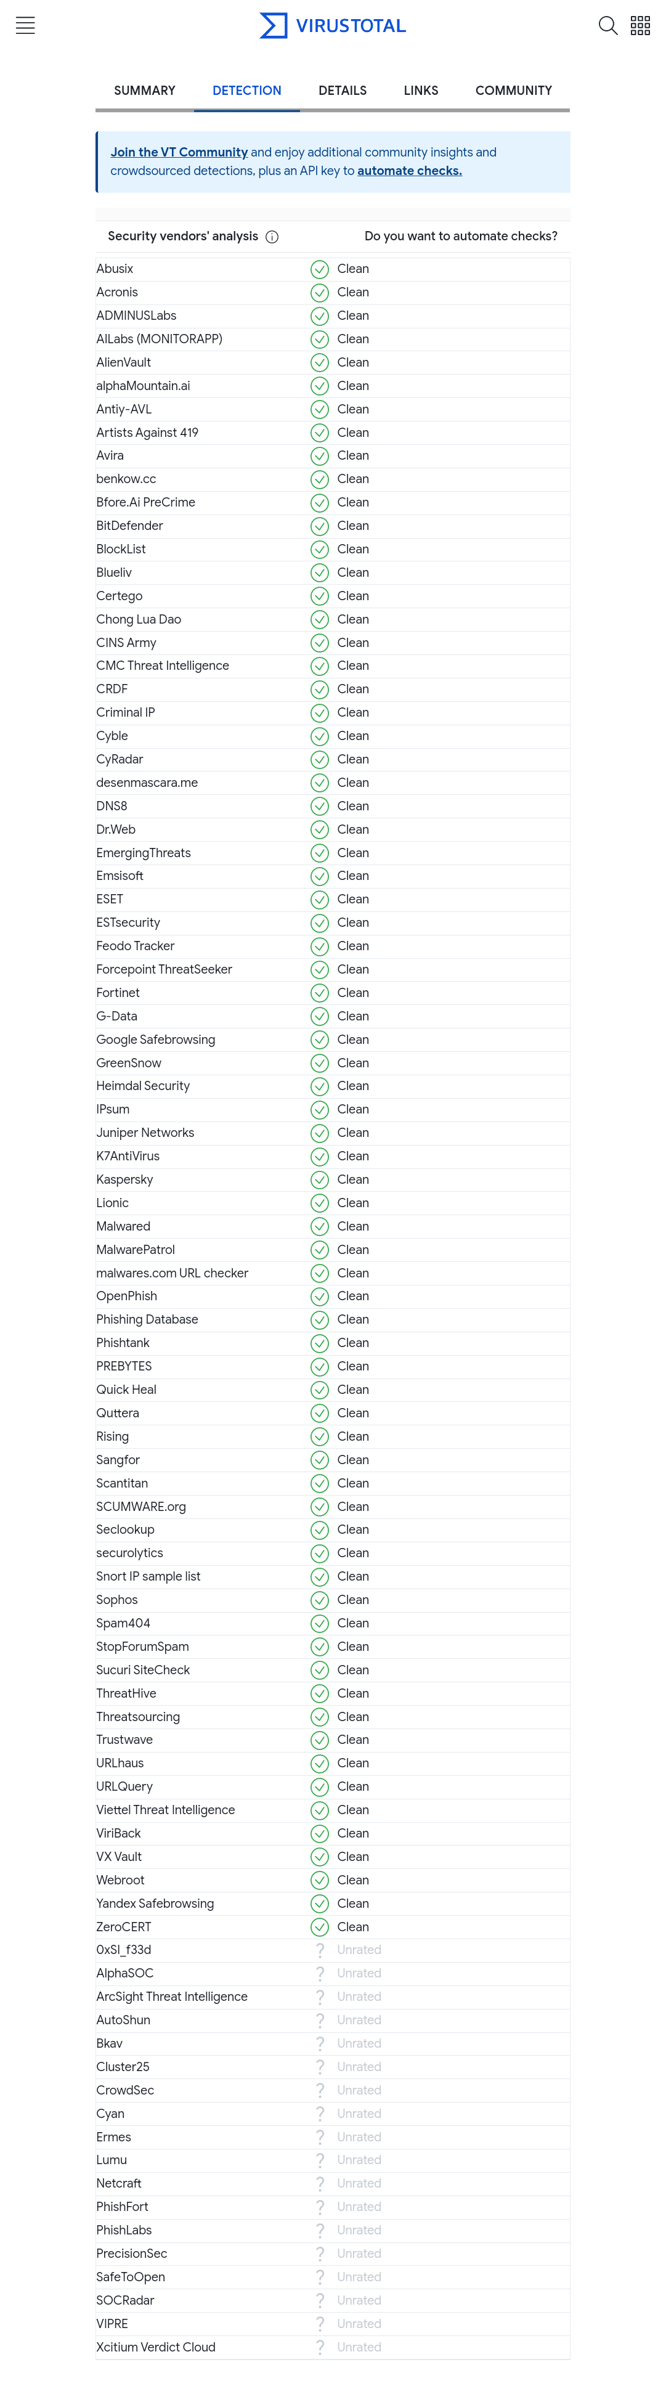Open the Details tab
This screenshot has height=2386, width=666.
[x=343, y=91]
